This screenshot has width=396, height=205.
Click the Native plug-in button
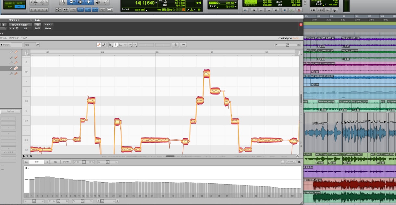pos(48,28)
